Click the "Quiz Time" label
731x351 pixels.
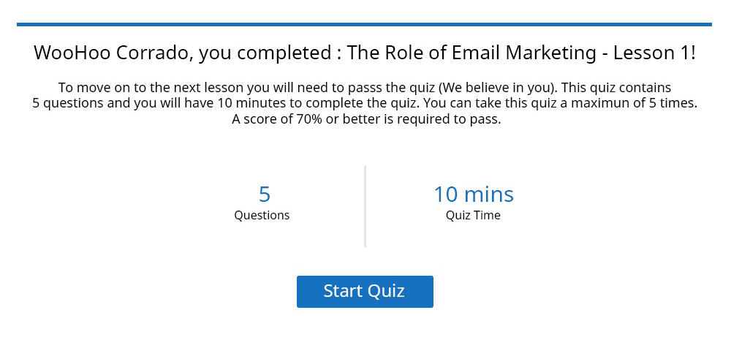tap(473, 216)
